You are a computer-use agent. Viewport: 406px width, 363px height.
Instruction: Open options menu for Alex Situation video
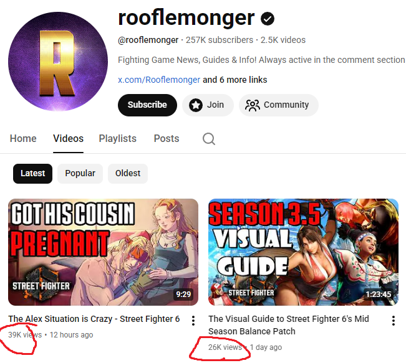pos(193,321)
